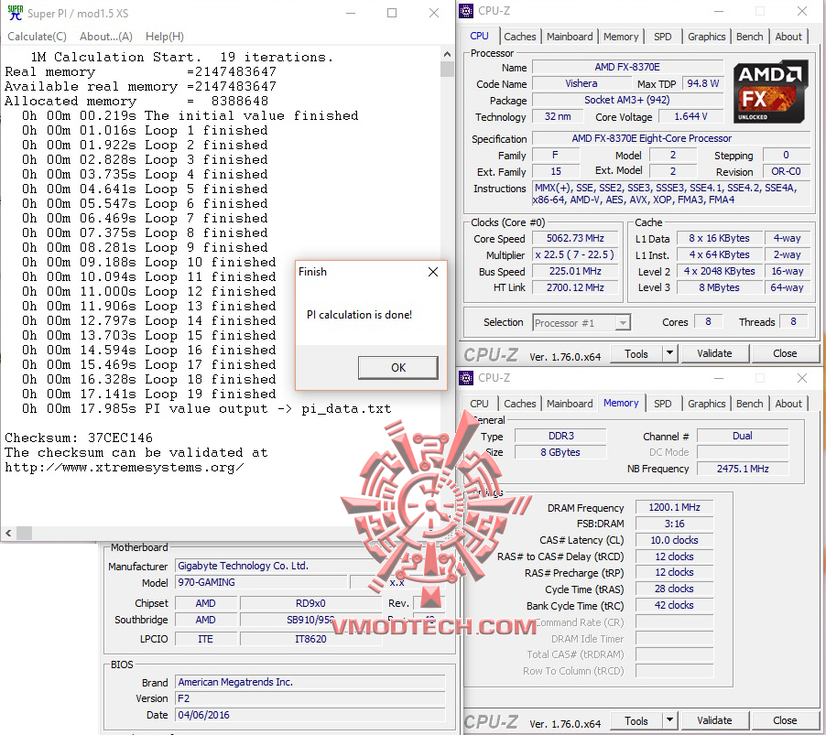Close the Finish dialog with X
The height and width of the screenshot is (735, 826).
(433, 272)
